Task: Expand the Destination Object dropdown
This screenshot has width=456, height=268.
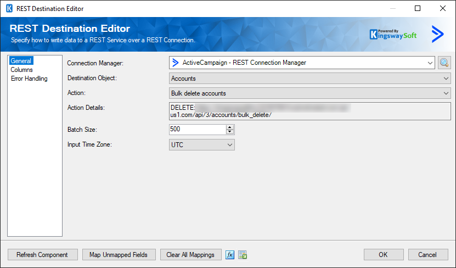Action: click(x=309, y=79)
